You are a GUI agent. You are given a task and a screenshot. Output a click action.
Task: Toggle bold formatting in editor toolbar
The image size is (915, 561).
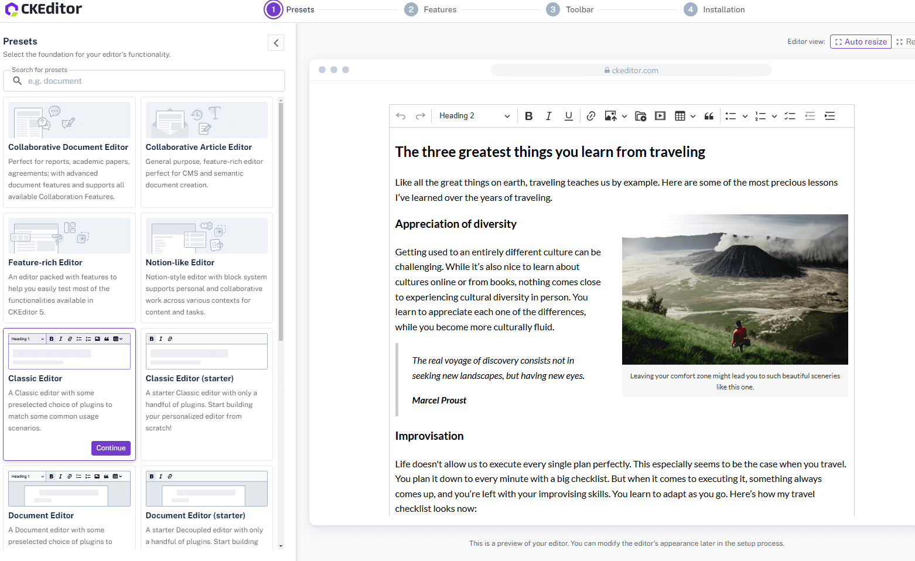point(528,116)
